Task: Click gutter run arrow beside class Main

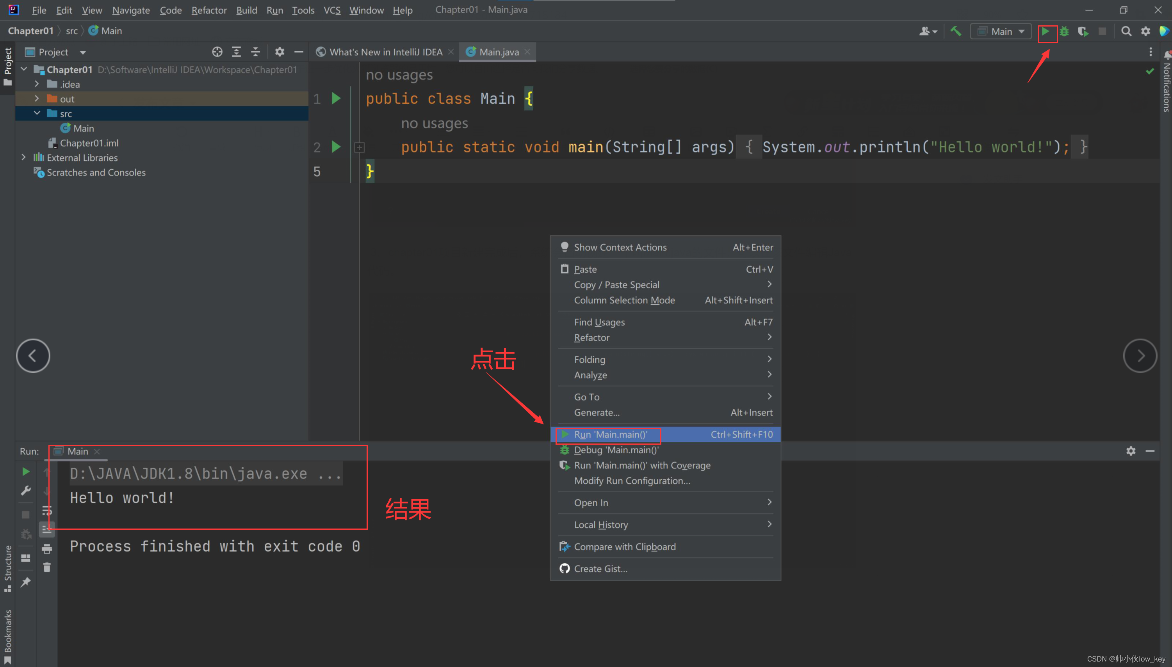Action: coord(336,99)
